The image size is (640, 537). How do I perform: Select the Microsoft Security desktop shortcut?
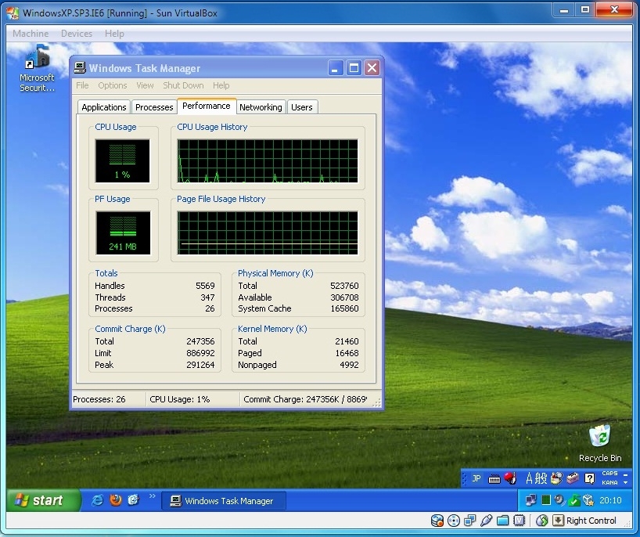[37, 69]
